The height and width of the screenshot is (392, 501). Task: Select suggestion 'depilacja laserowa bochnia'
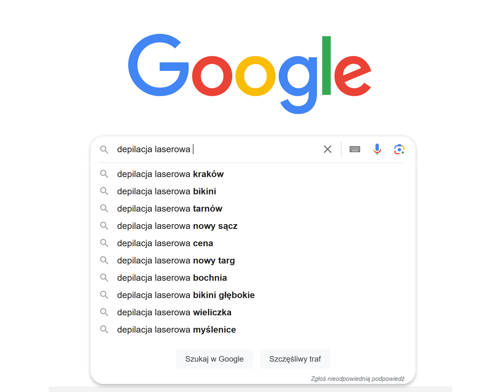click(x=172, y=278)
